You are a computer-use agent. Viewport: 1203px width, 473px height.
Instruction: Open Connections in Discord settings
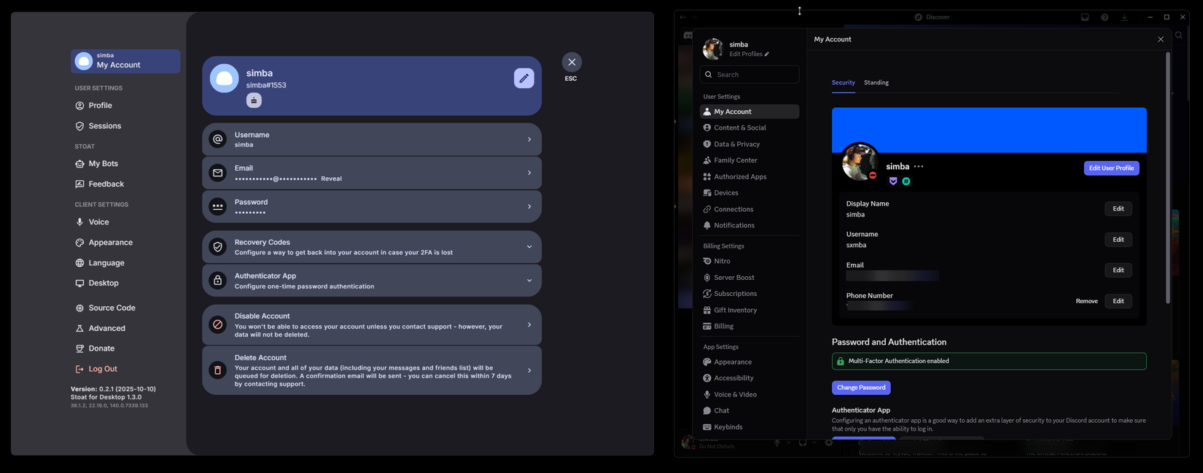(x=750, y=209)
